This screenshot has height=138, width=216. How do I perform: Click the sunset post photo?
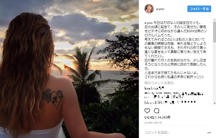(69, 69)
